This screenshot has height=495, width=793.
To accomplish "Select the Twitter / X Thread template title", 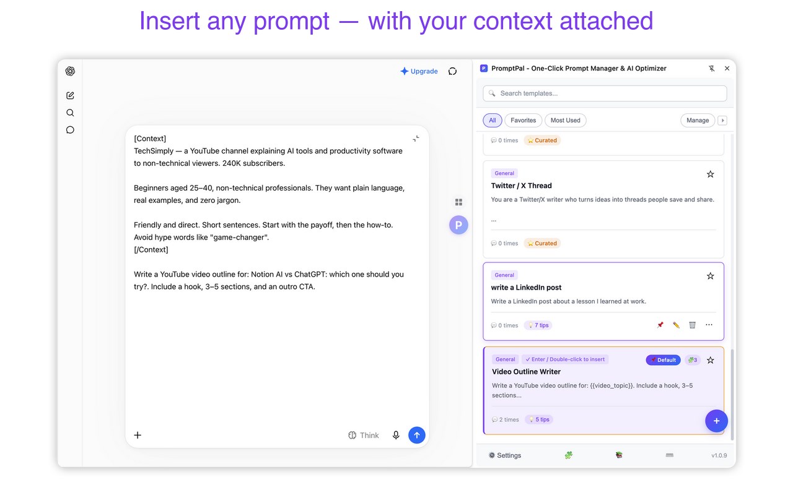I will click(521, 186).
